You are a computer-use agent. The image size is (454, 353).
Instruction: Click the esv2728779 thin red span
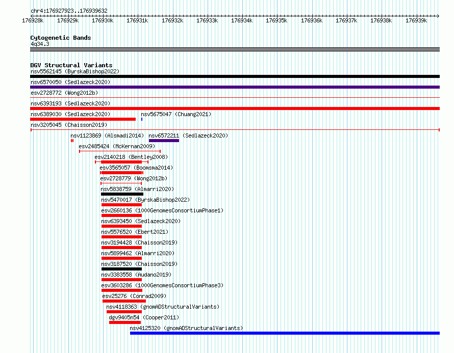click(x=121, y=183)
